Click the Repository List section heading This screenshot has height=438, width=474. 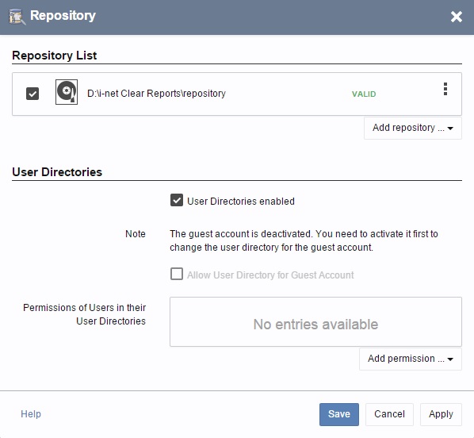point(55,56)
